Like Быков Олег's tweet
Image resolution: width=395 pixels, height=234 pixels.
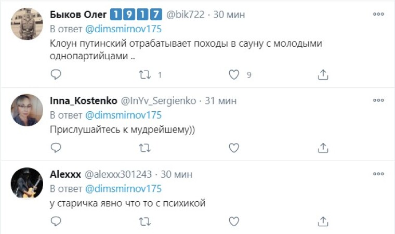coord(234,75)
